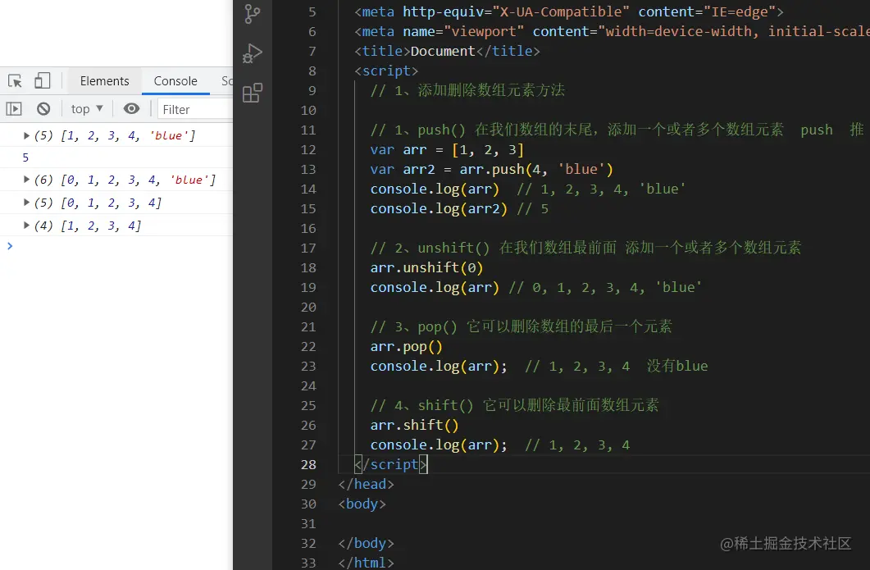The height and width of the screenshot is (570, 870).
Task: Open Extensions view in activity bar
Action: 253,93
